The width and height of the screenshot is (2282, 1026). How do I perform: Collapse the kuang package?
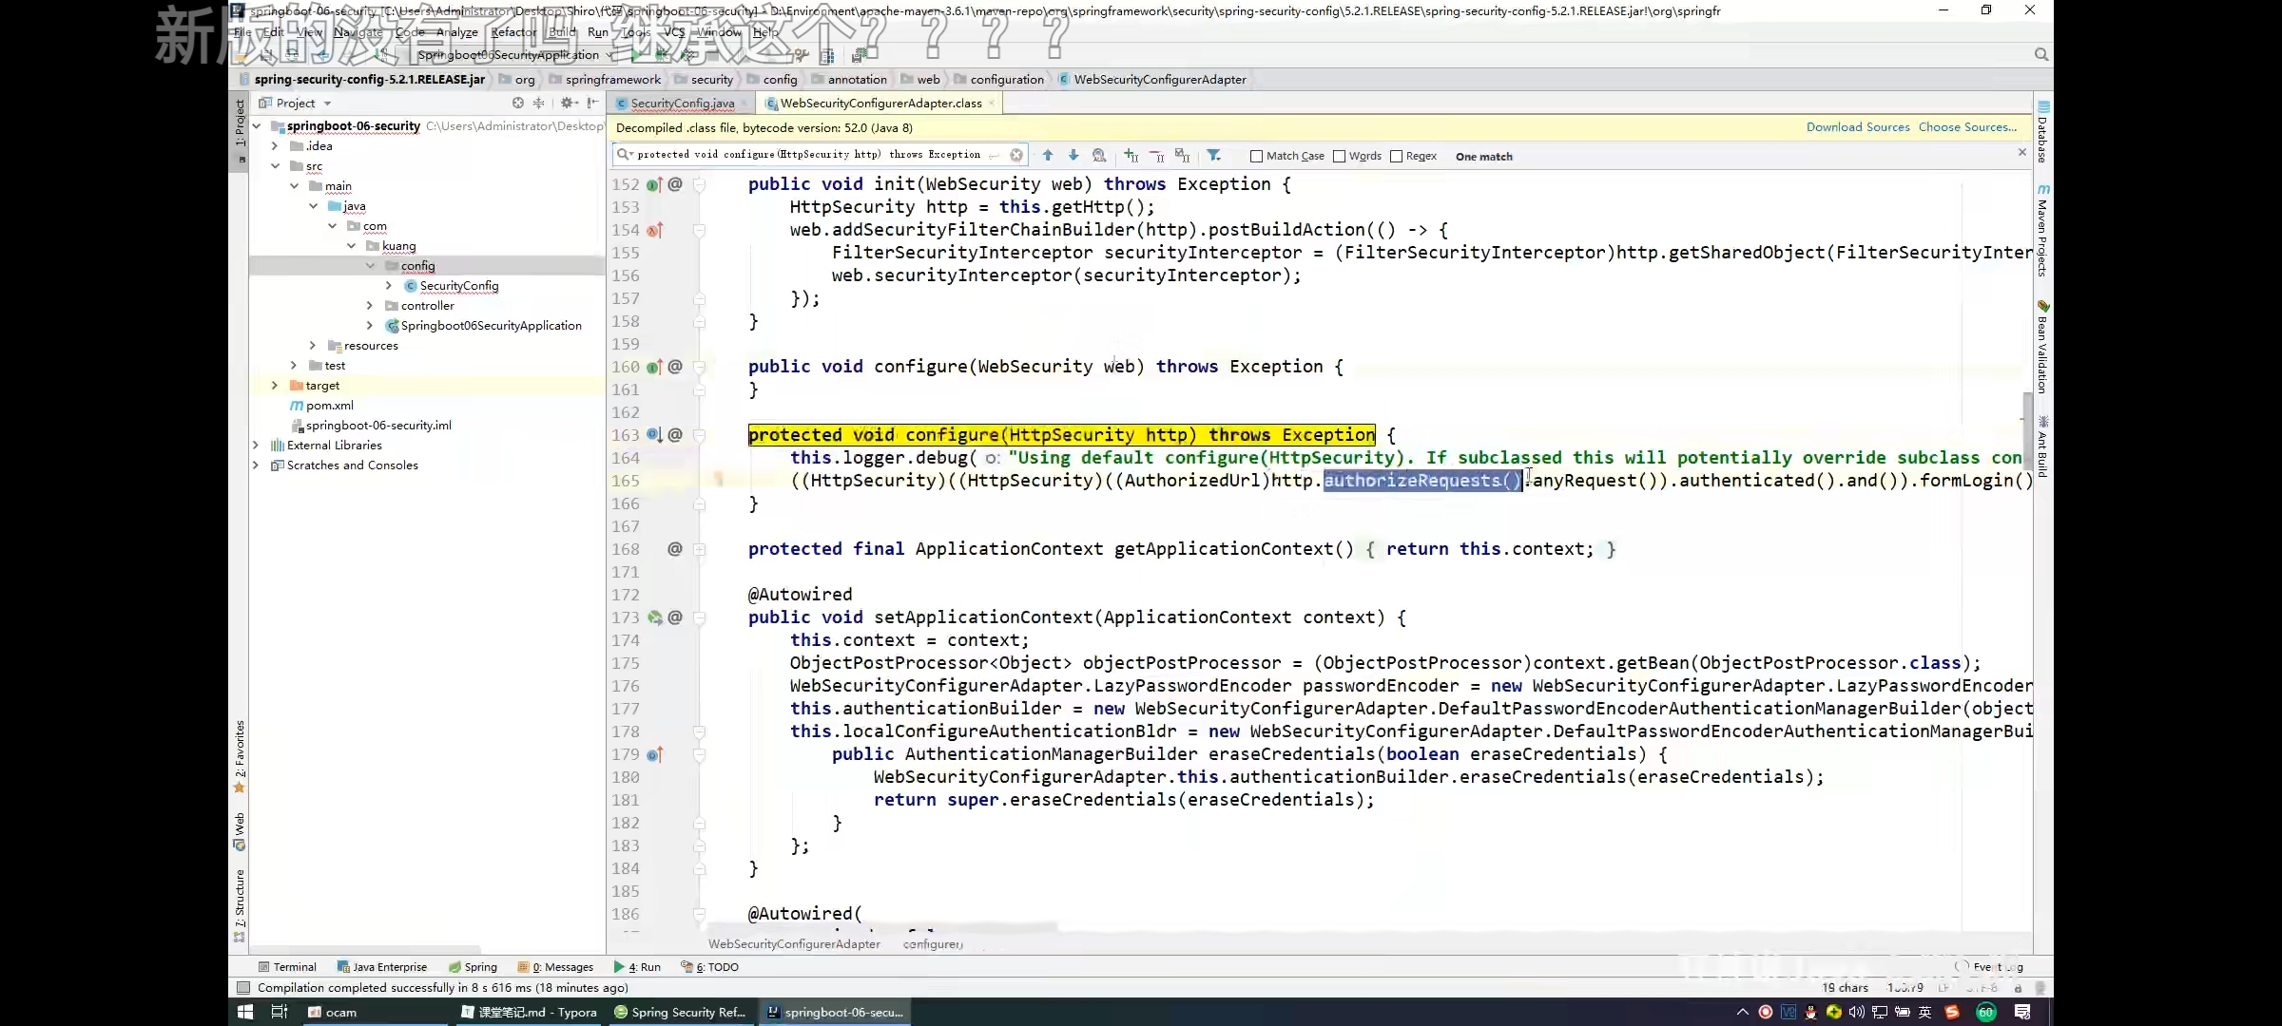click(x=351, y=245)
